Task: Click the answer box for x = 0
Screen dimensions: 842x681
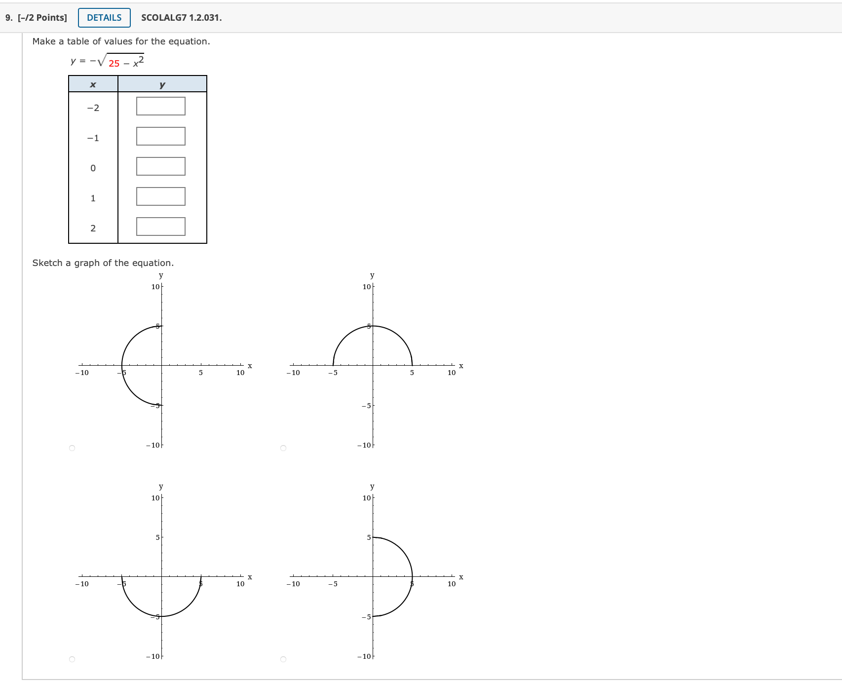Action: tap(160, 167)
